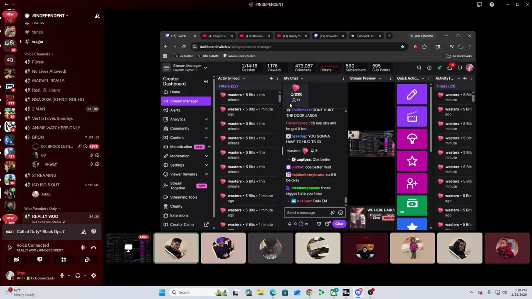Expand Viewer Rewards sidebar section
Viewport: 532px width, 299px height.
click(x=206, y=174)
